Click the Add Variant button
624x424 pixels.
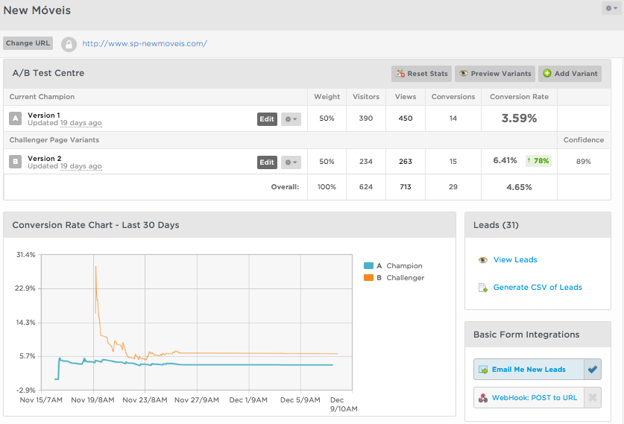point(570,74)
